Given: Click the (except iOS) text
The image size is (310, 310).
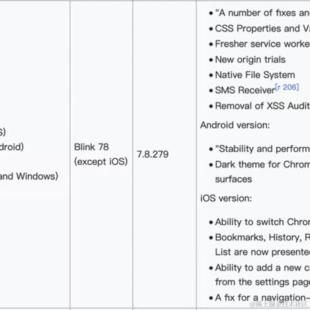Looking at the screenshot, I should coord(101,161).
